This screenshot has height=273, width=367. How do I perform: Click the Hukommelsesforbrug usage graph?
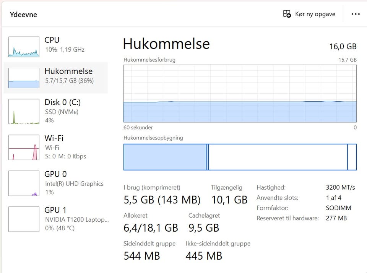(x=240, y=94)
